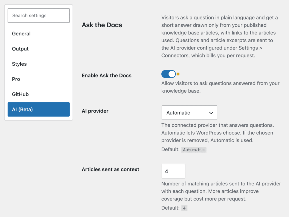Screen dimensions: 289x217
Task: Select the AI (Beta) tab
Action: 38,109
